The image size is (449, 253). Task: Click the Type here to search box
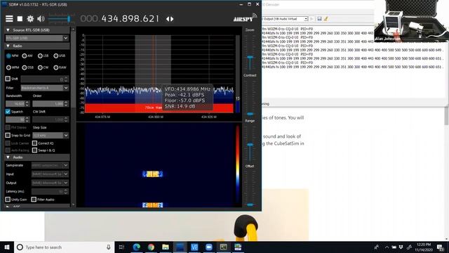point(65,247)
